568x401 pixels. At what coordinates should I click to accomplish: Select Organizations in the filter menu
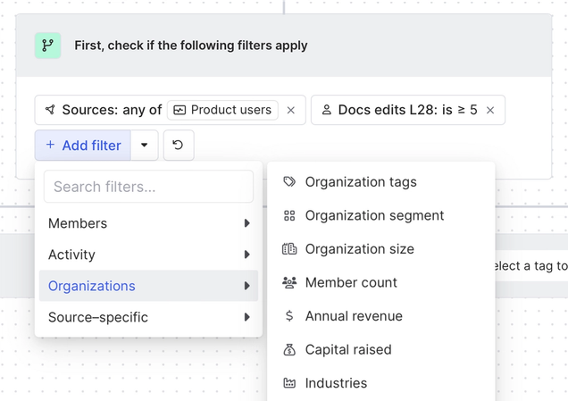tap(92, 286)
